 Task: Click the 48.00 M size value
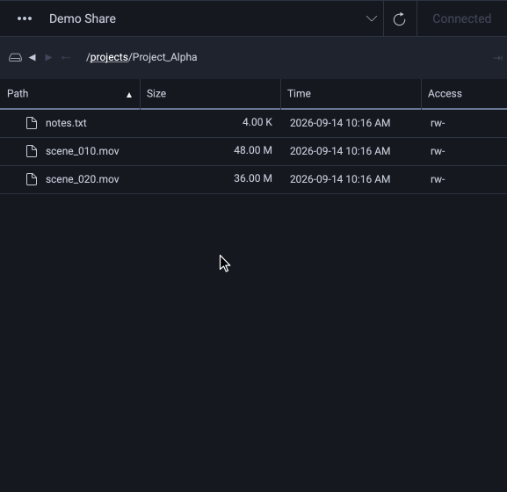(x=253, y=150)
